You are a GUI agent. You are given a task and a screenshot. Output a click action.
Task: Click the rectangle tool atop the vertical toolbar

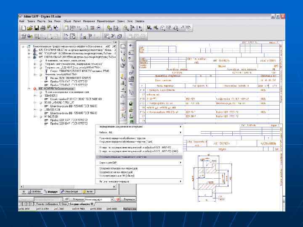tap(123, 46)
